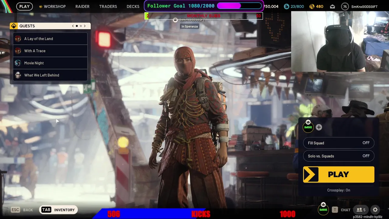The width and height of the screenshot is (389, 219).
Task: Click the crown icon above the player name
Action: click(x=175, y=20)
